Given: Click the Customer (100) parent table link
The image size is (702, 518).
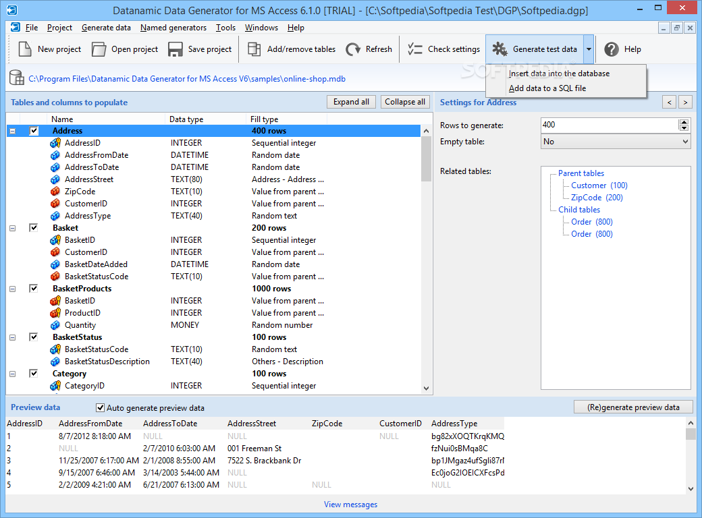Looking at the screenshot, I should click(x=599, y=185).
